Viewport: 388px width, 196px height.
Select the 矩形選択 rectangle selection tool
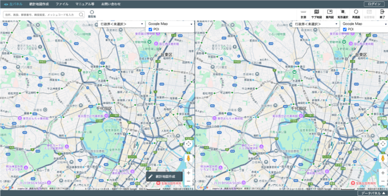click(343, 14)
